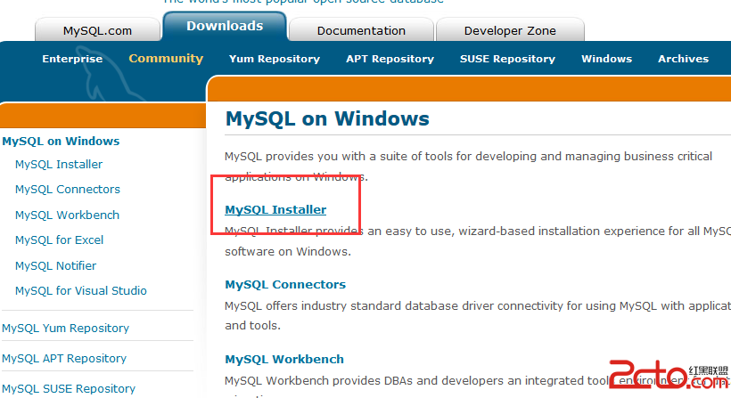Open Archives in the top navigation bar
This screenshot has width=731, height=398.
tap(684, 59)
